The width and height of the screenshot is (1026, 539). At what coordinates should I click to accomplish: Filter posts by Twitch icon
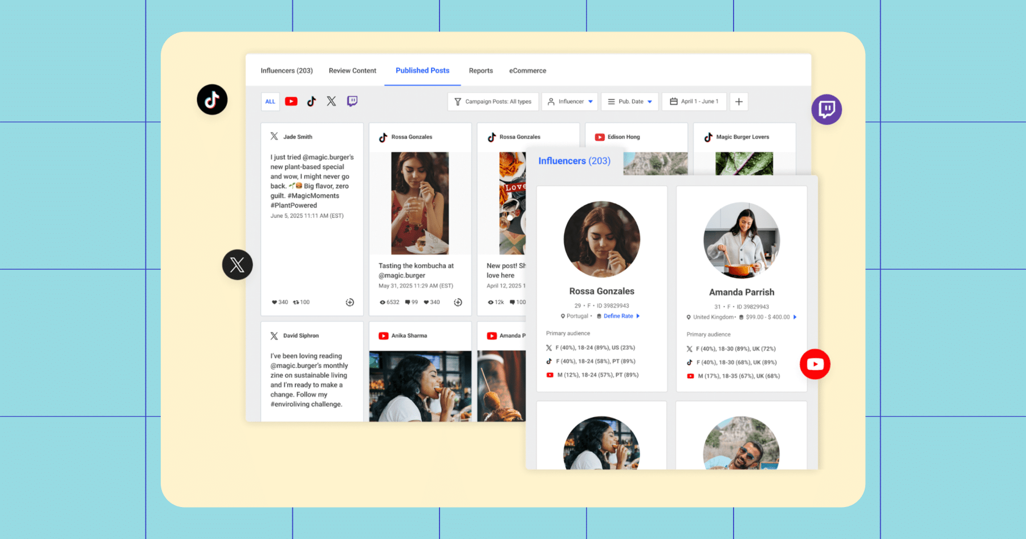click(352, 101)
